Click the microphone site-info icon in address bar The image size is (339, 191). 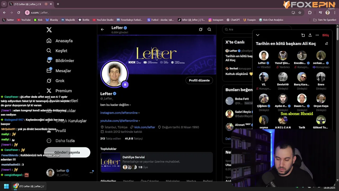pyautogui.click(x=27, y=12)
